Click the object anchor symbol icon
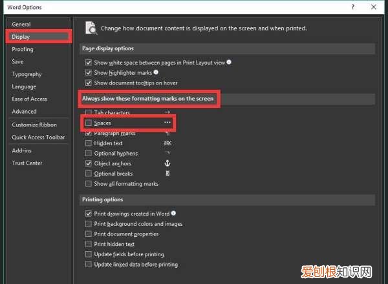Screen dimensions: 388x284 167,164
